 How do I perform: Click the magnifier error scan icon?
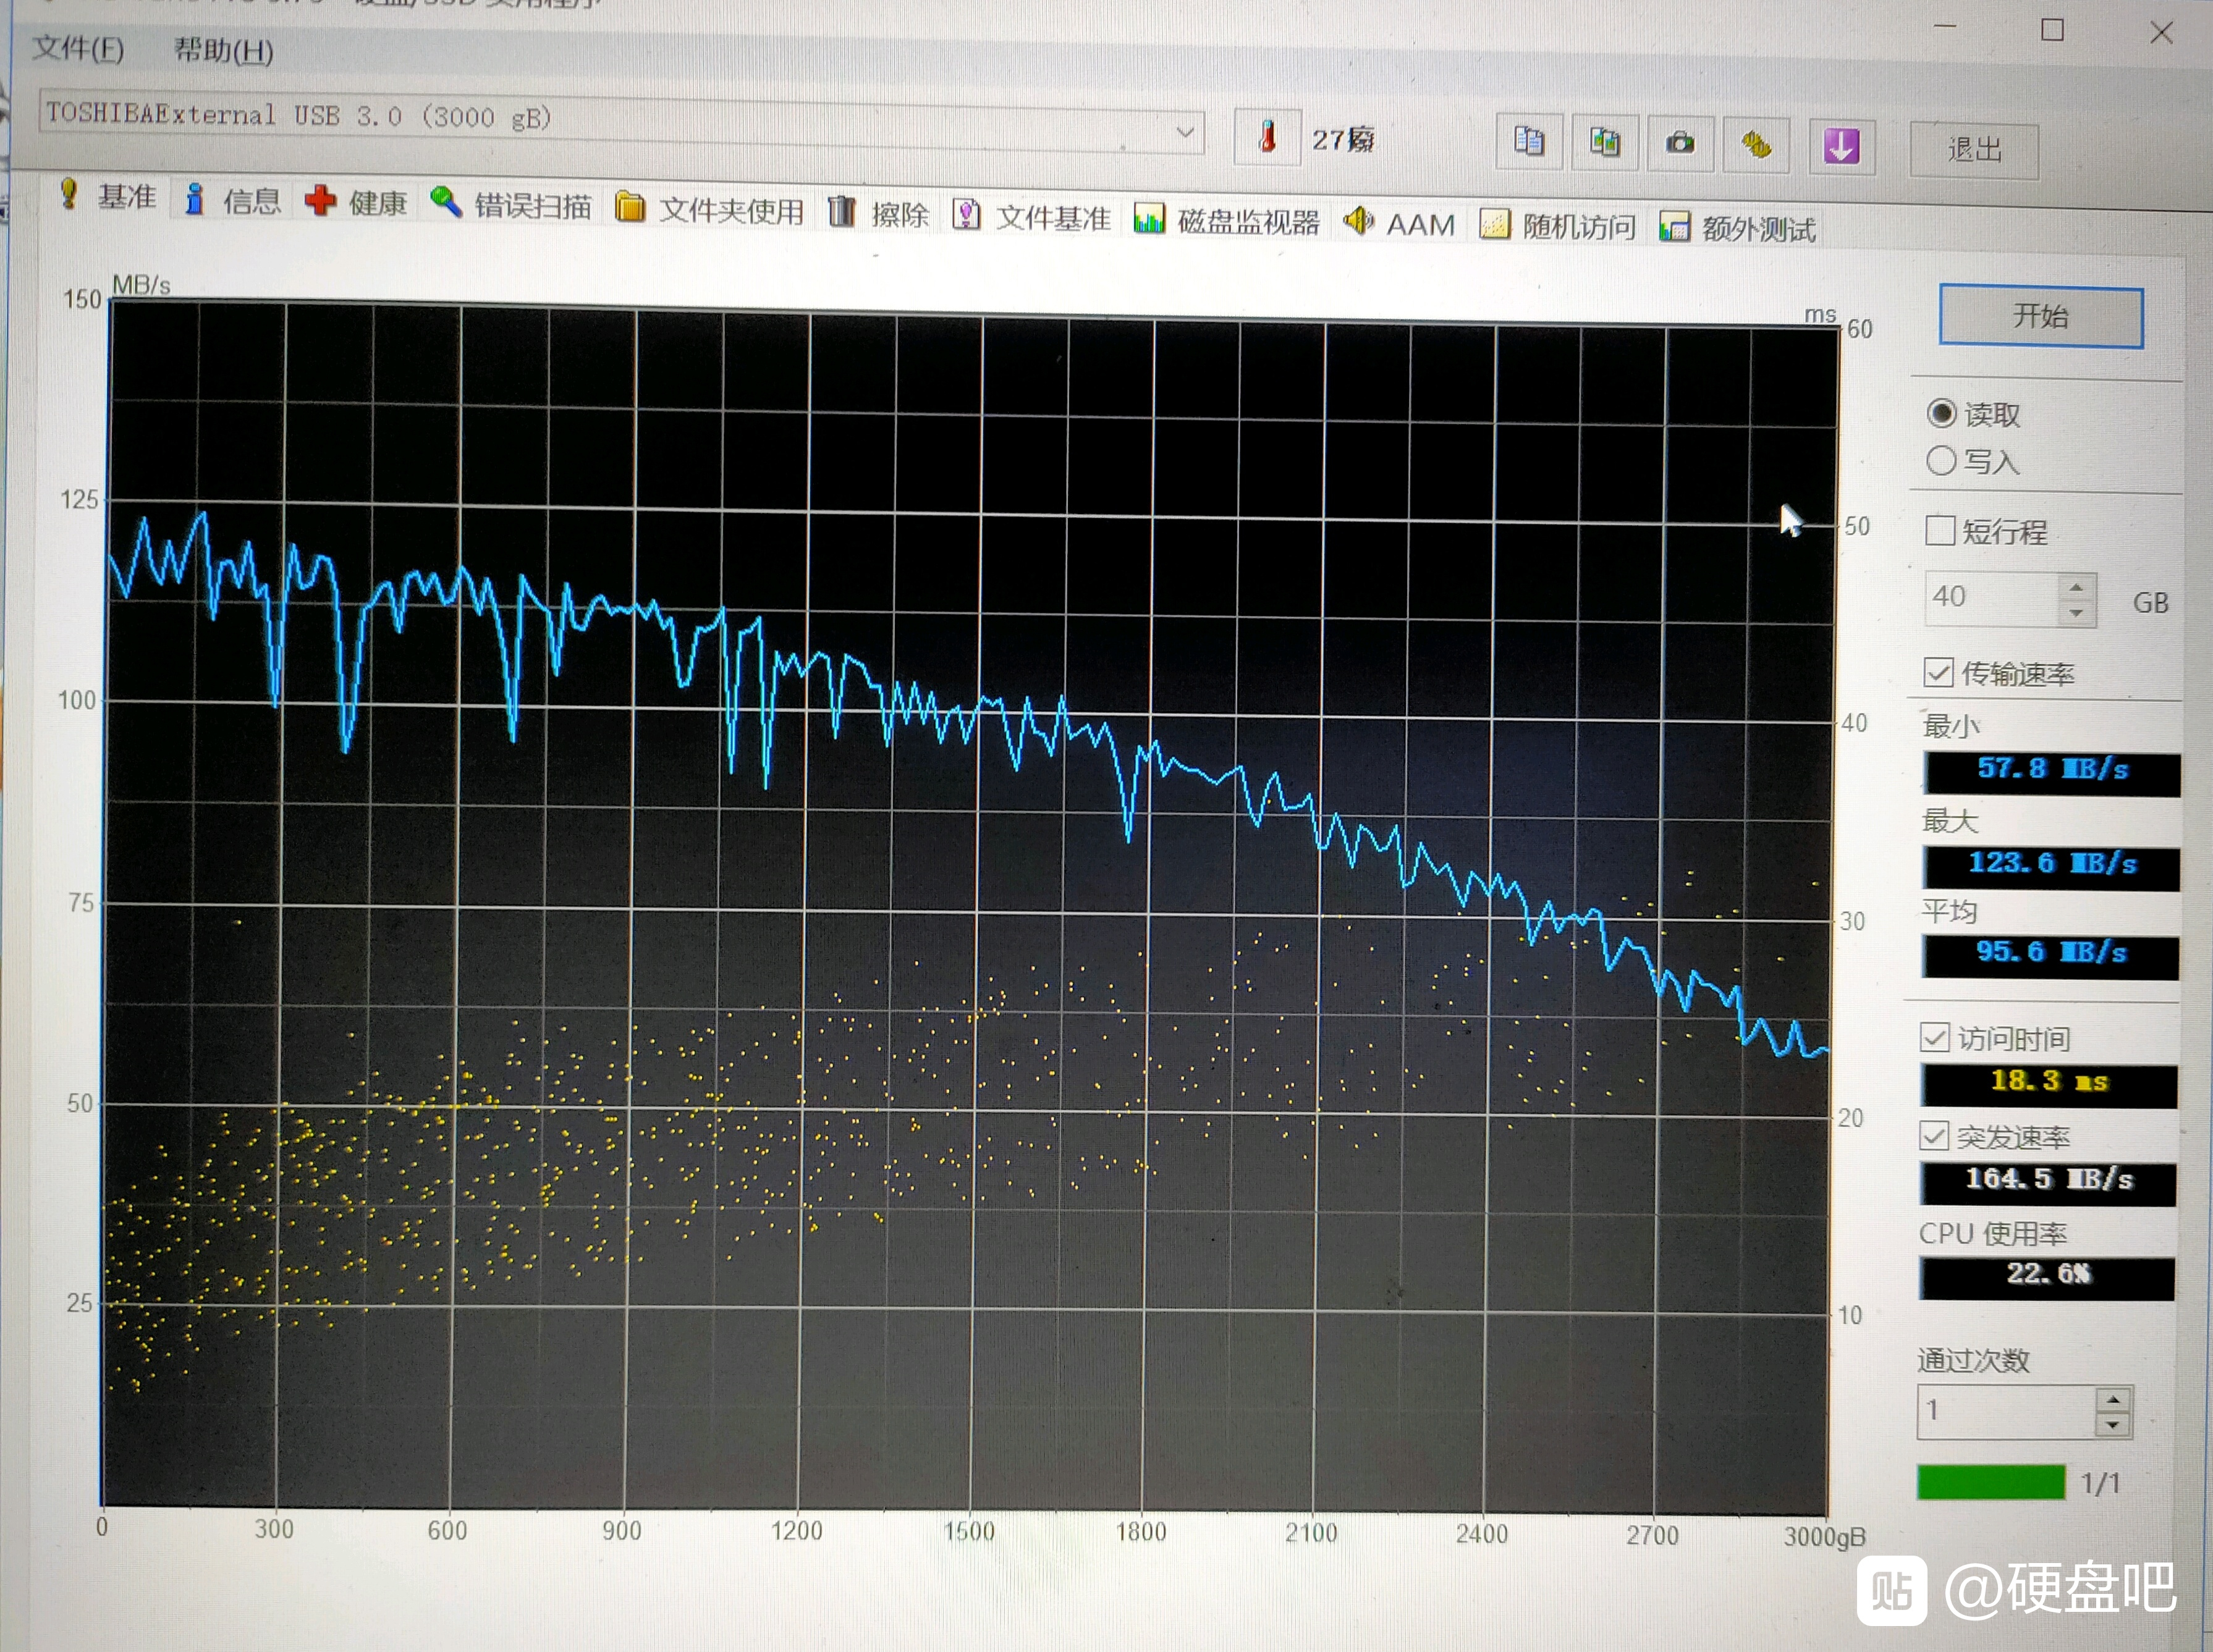445,202
